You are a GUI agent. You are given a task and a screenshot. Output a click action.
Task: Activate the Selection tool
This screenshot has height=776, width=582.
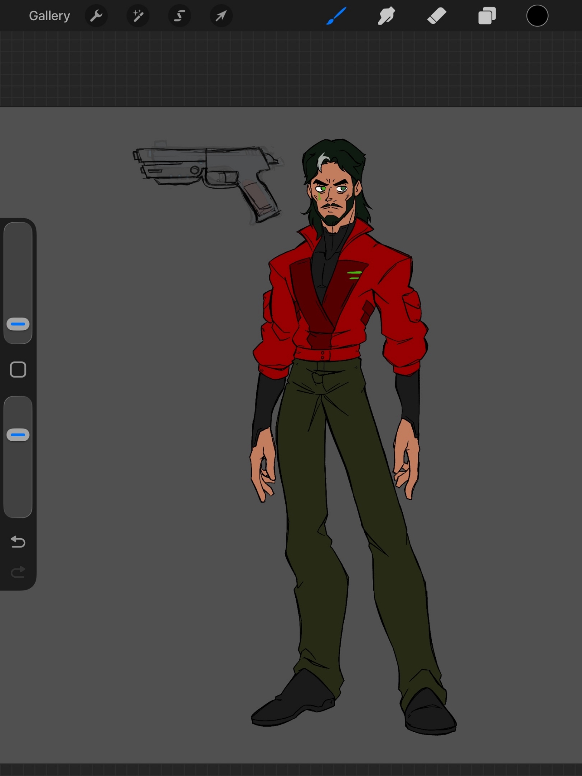179,16
